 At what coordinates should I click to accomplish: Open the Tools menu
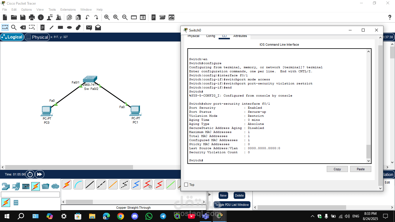tap(52, 10)
